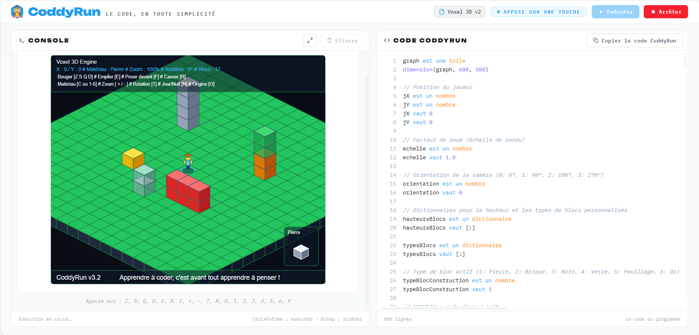
Task: Click the orange wood block stack
Action: point(265,165)
